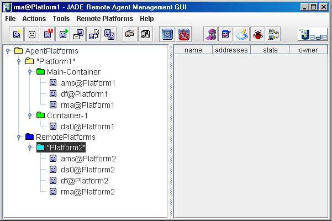332x221 pixels.
Task: Select the Container-1 label
Action: pyautogui.click(x=67, y=115)
